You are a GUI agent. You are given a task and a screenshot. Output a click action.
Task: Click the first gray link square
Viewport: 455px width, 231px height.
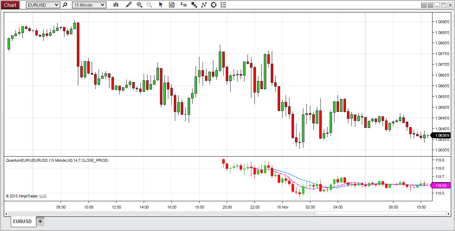[424, 5]
